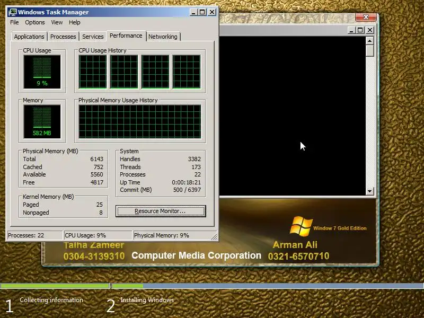Click the Task Manager resize grip corner
Screen dimensions: 424x318
[x=214, y=236]
